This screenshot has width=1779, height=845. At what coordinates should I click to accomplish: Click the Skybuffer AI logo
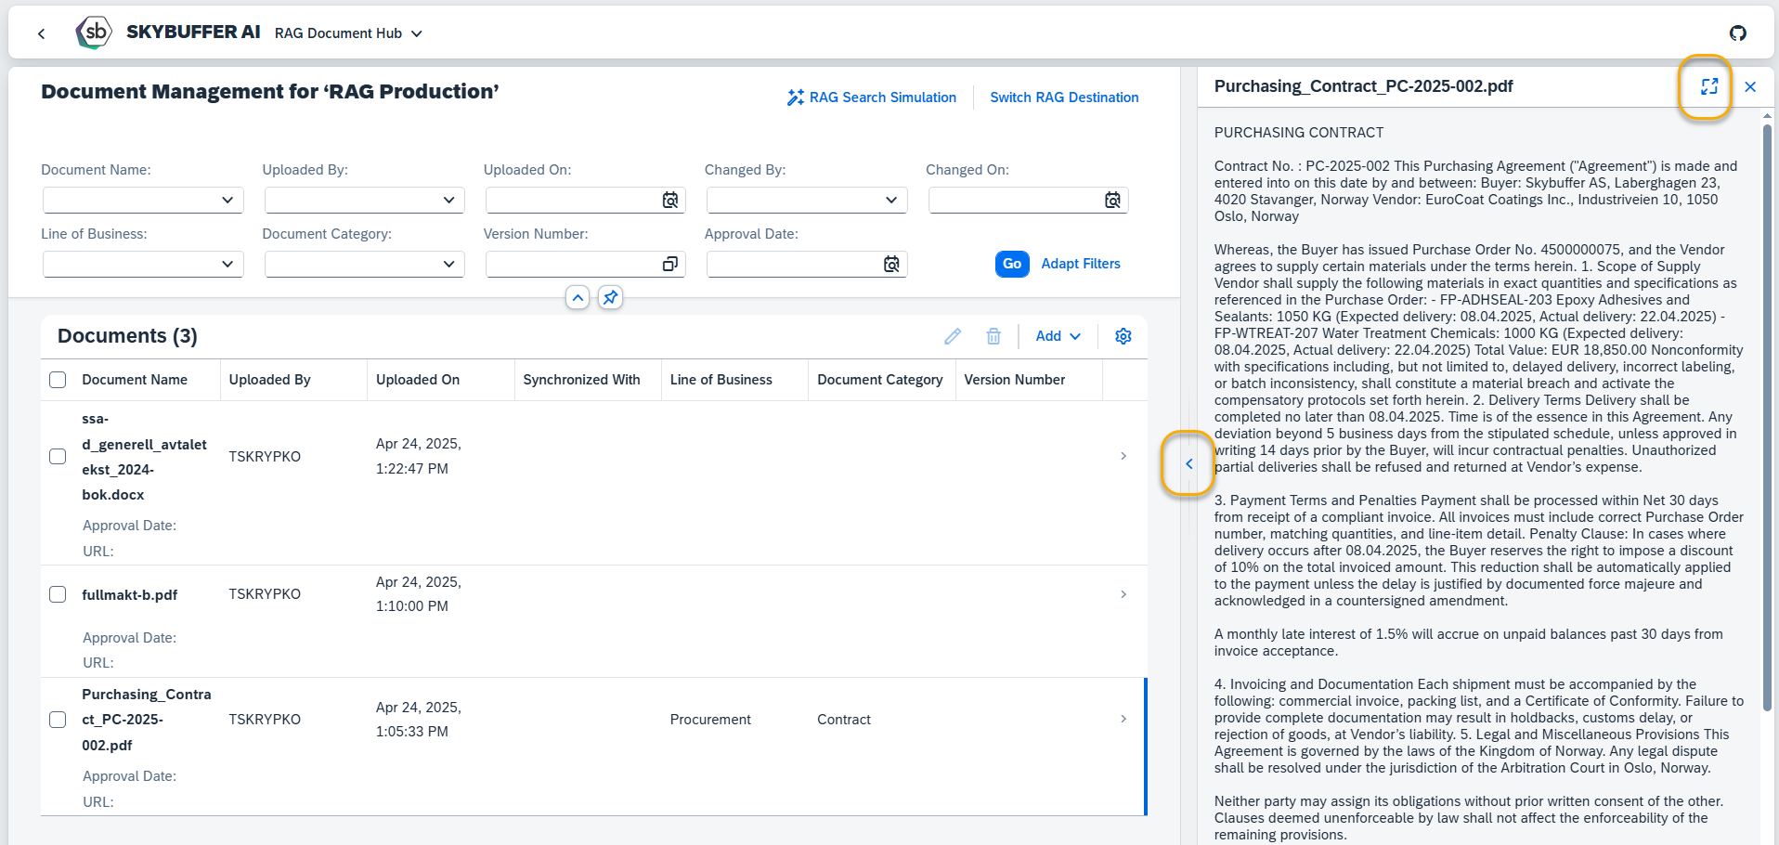pyautogui.click(x=95, y=32)
